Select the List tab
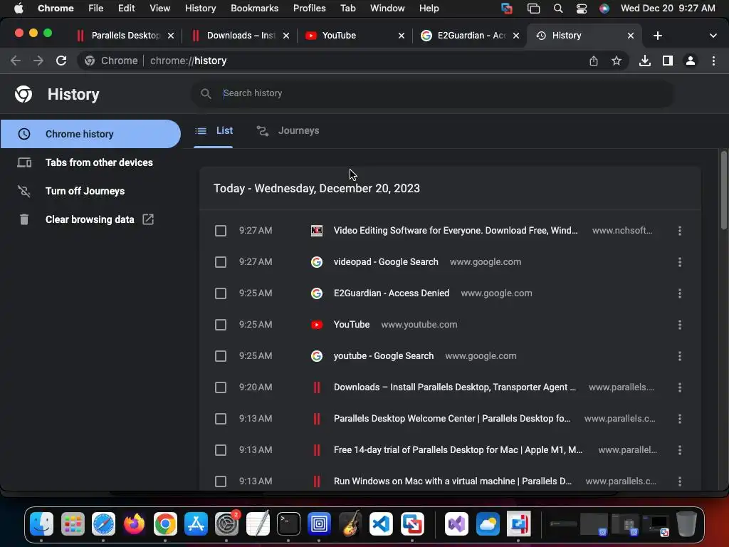Viewport: 729px width, 547px height. click(x=214, y=131)
